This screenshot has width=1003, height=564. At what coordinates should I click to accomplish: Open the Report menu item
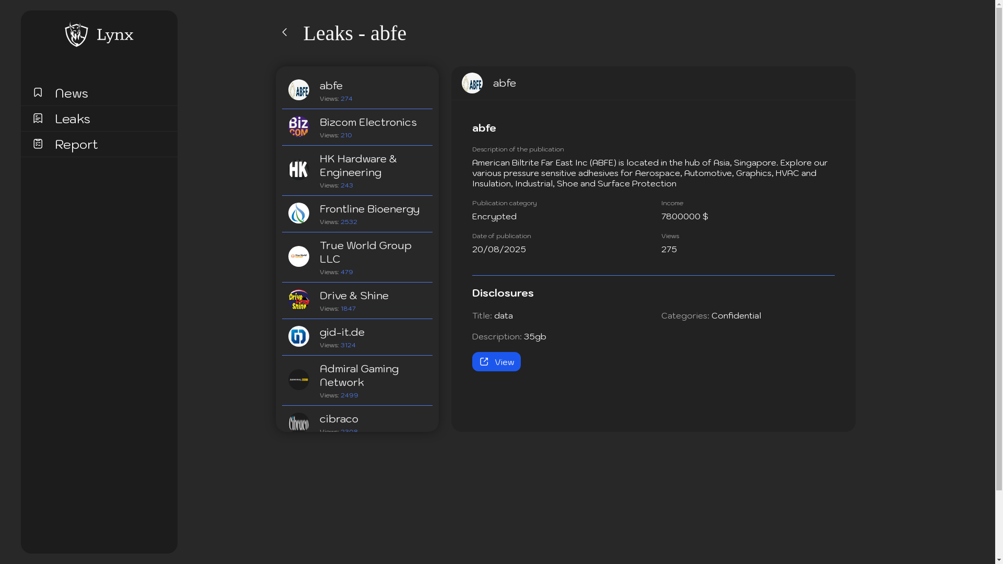pos(76,145)
